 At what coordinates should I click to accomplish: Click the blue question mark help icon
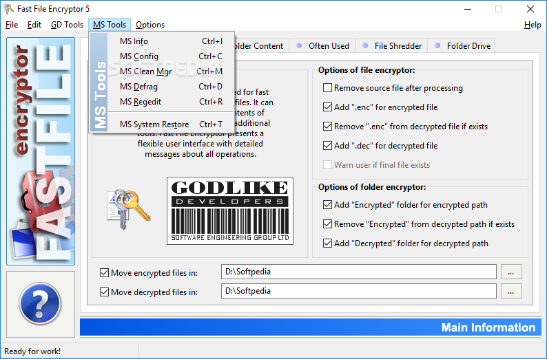pos(40,303)
